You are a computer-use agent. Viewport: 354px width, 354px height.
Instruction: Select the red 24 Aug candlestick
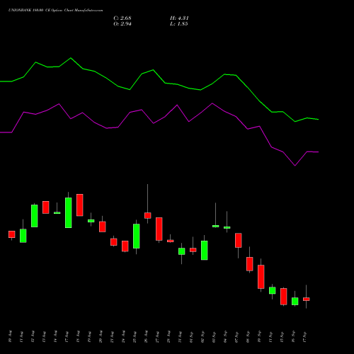click(x=125, y=246)
